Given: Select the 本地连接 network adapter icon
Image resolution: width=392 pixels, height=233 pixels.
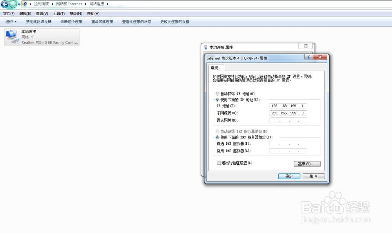Looking at the screenshot, I should 12,37.
